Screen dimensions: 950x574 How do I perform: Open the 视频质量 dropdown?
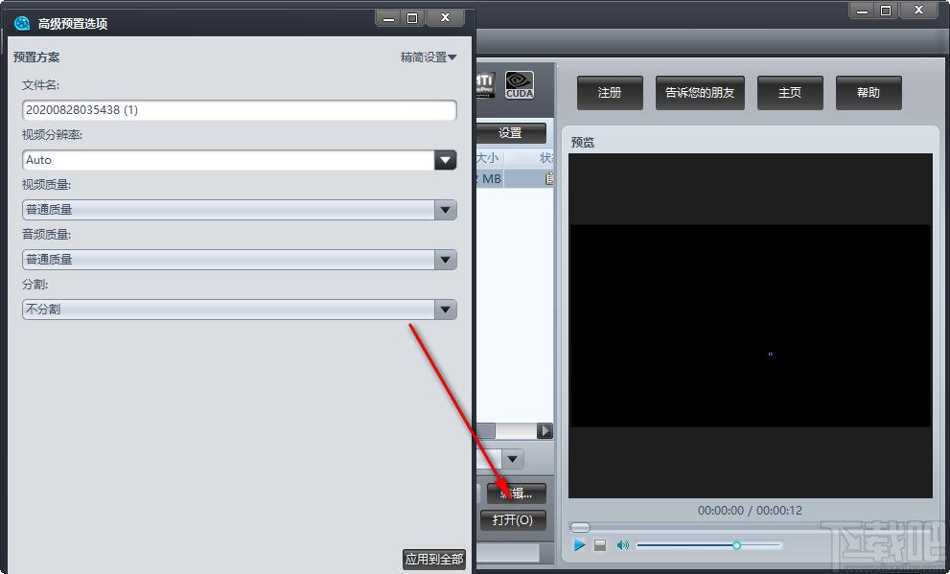pyautogui.click(x=446, y=210)
